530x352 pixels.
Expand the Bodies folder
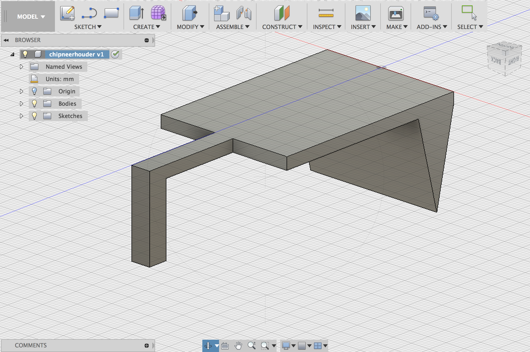click(22, 104)
